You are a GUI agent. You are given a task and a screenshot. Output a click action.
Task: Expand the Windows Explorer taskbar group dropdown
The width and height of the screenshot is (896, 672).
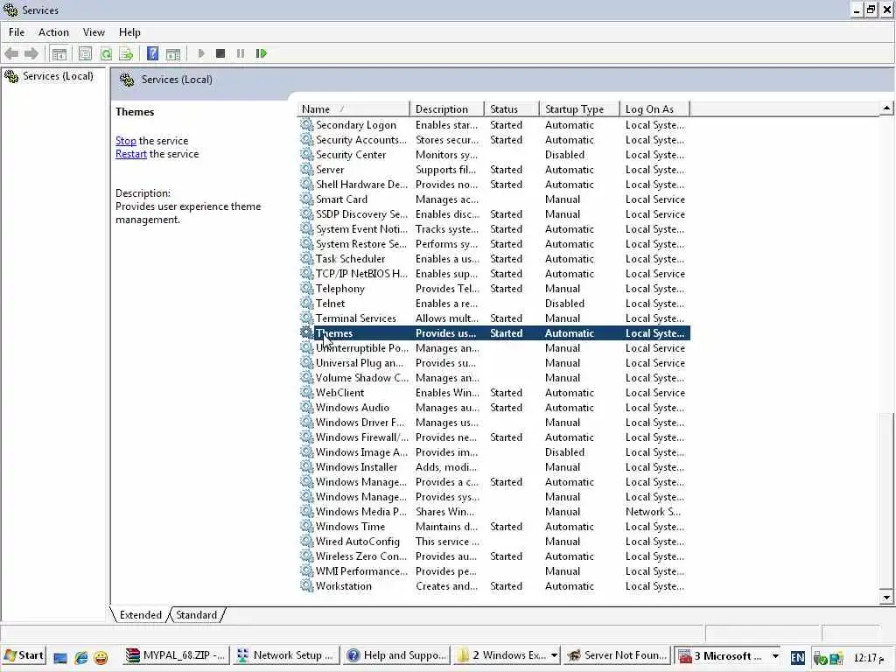[554, 655]
